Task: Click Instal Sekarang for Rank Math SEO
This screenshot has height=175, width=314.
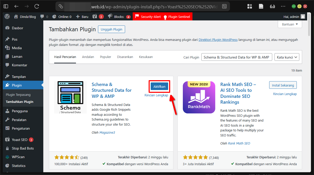Action: click(283, 85)
